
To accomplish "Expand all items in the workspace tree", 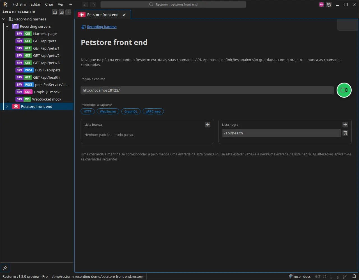I will click(x=61, y=12).
